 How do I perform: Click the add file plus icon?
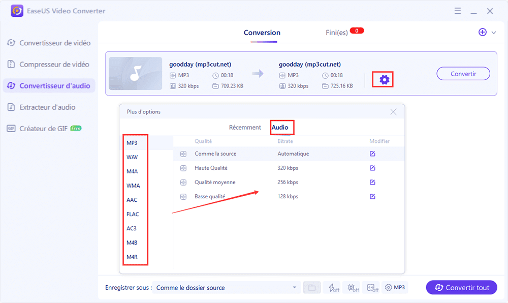(482, 32)
